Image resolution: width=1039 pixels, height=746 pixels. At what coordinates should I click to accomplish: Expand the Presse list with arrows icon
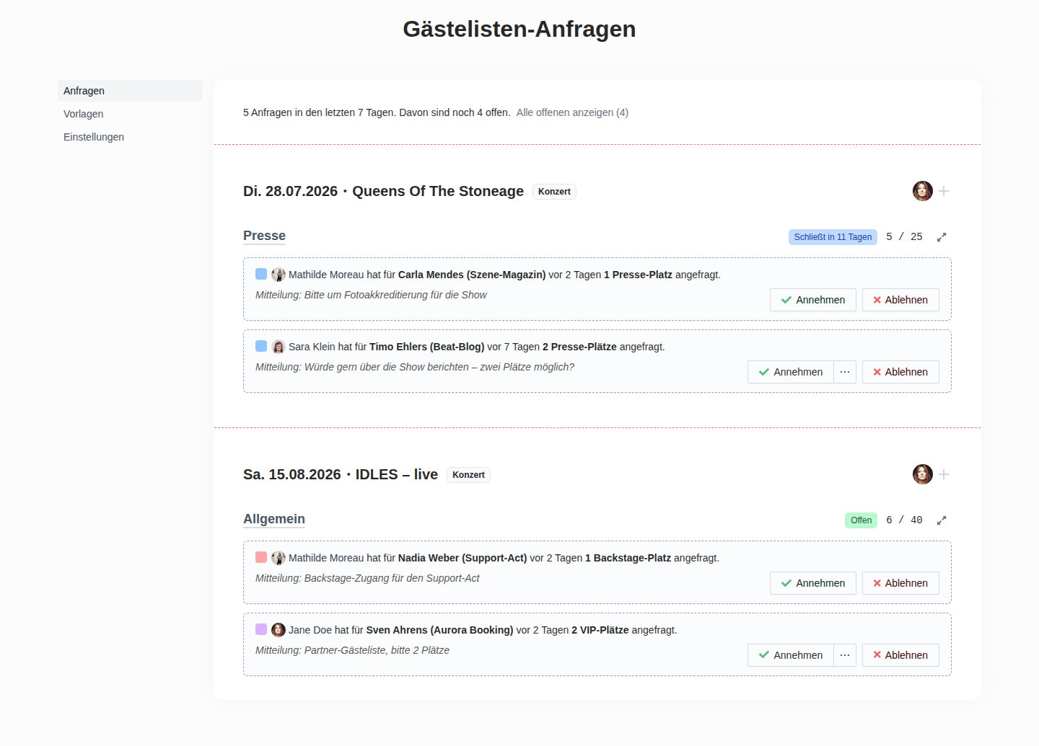pos(942,237)
